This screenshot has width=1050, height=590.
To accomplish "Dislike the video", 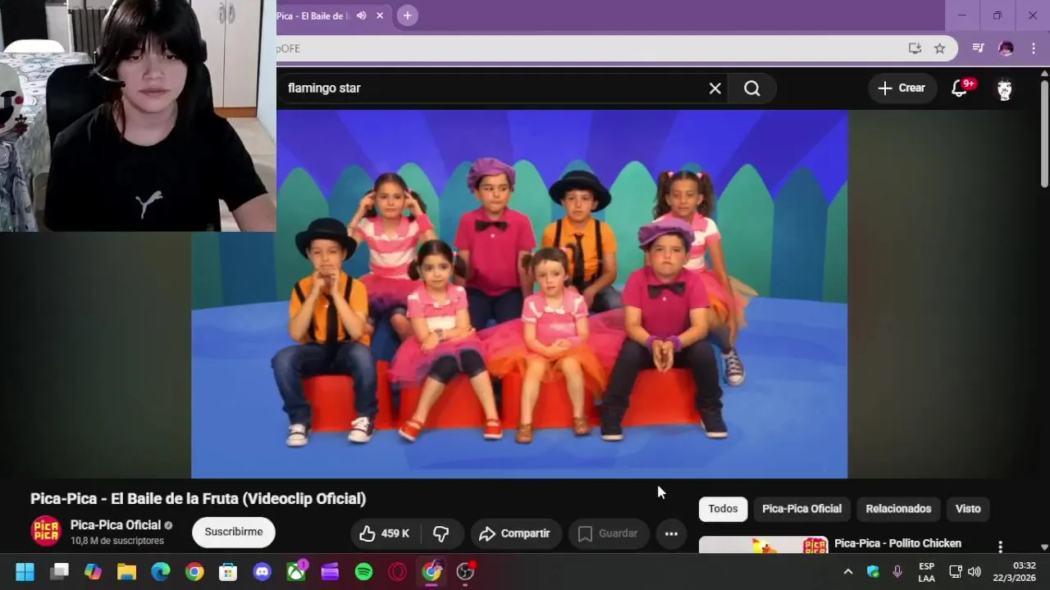I will [441, 534].
